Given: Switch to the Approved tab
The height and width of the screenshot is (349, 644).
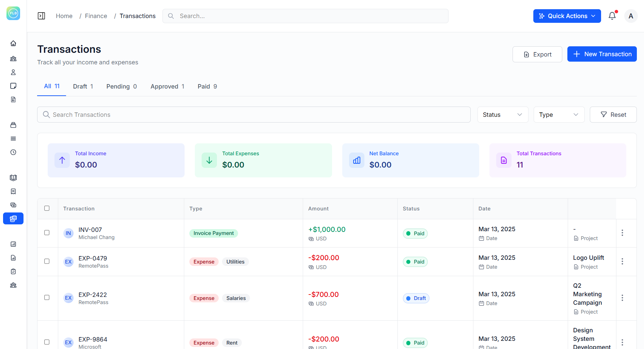Looking at the screenshot, I should [x=168, y=86].
